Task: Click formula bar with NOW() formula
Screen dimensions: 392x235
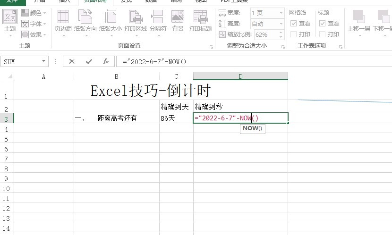Action: click(x=254, y=61)
